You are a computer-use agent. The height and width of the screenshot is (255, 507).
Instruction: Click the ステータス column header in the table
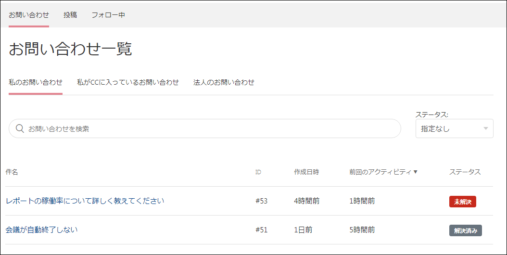coord(465,172)
